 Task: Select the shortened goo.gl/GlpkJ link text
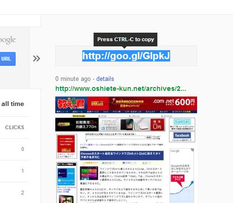click(x=126, y=56)
